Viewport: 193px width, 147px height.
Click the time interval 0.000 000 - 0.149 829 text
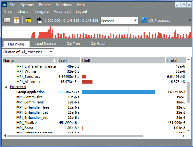(71, 20)
